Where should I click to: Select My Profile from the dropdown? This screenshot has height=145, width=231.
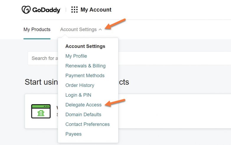76,56
